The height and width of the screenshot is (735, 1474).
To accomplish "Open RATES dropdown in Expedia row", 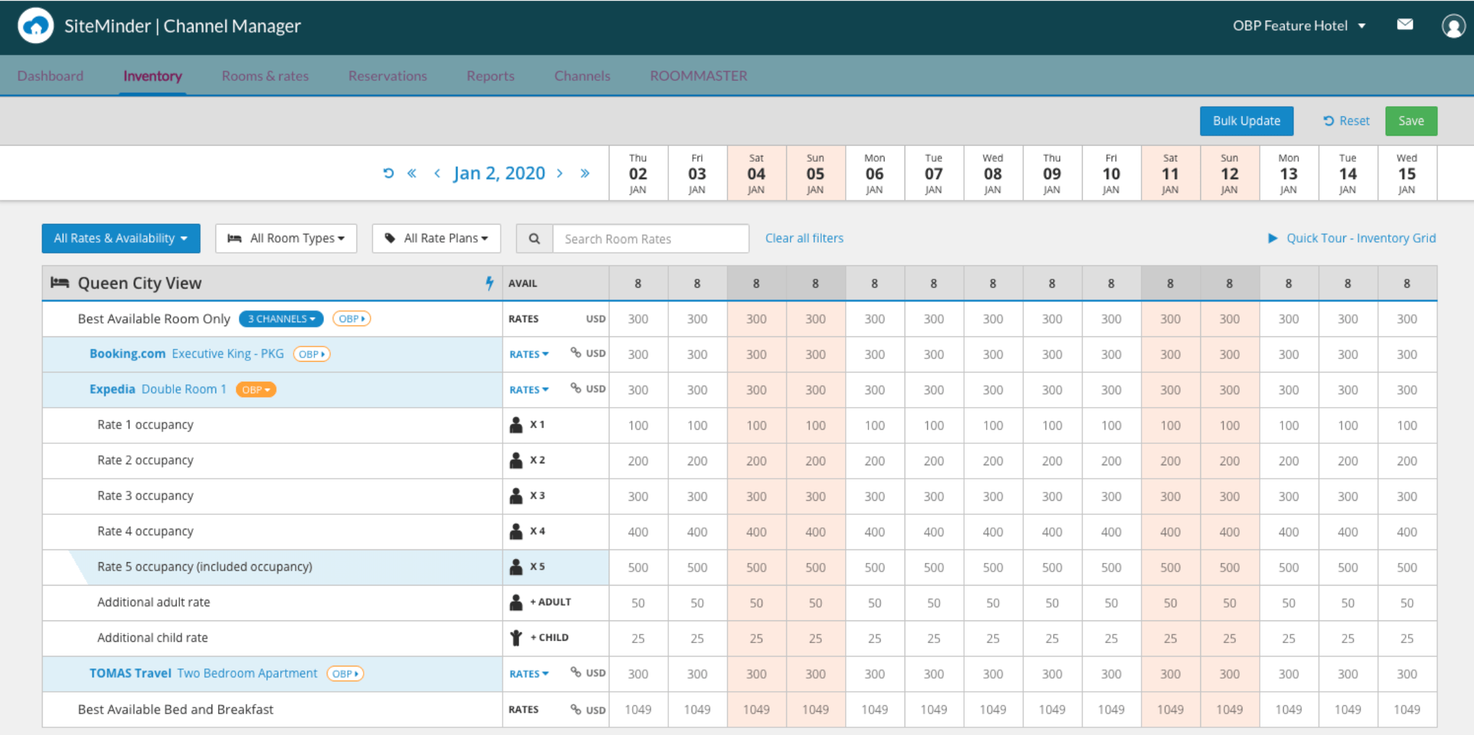I will tap(529, 389).
